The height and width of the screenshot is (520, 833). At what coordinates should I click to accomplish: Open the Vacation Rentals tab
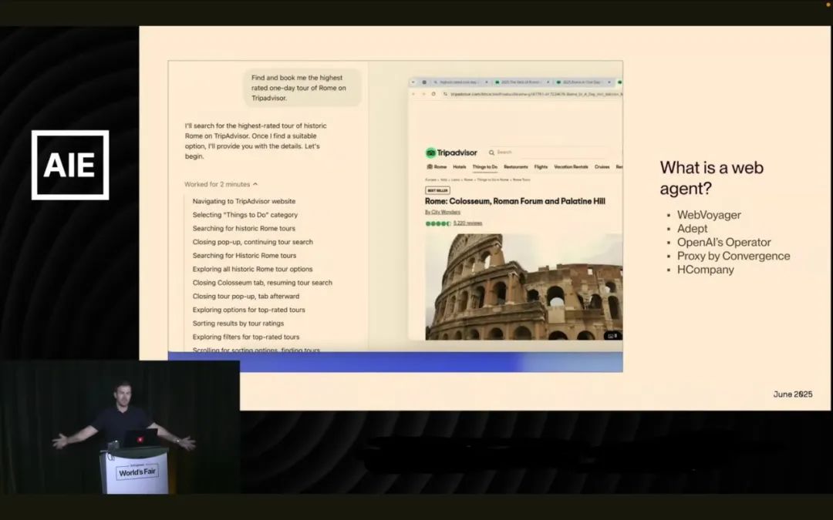[571, 167]
